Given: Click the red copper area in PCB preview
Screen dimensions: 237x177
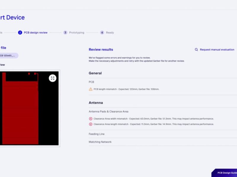Looking at the screenshot, I should 20,112.
